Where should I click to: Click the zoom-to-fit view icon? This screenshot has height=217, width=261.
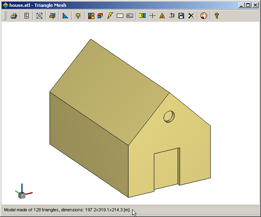pos(39,16)
